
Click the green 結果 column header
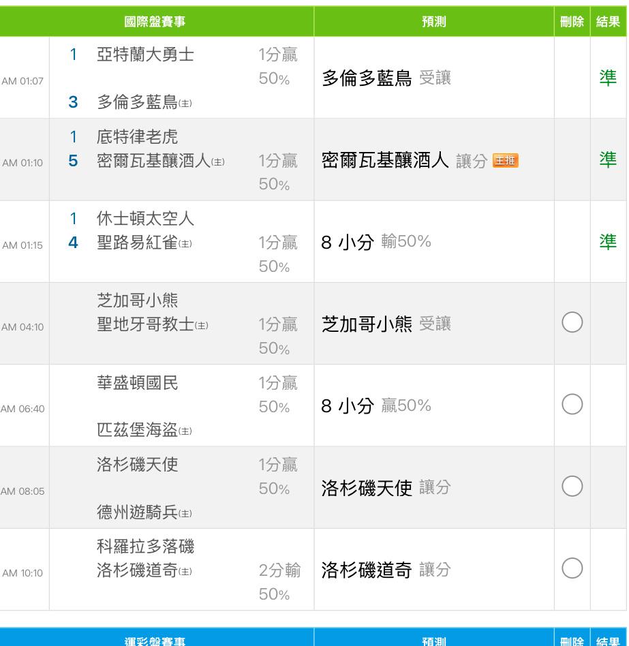pyautogui.click(x=608, y=21)
